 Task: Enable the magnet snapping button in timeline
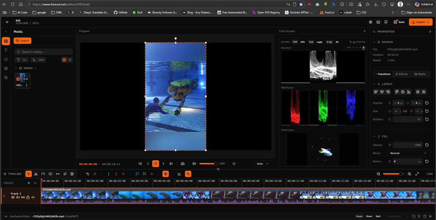(x=165, y=174)
